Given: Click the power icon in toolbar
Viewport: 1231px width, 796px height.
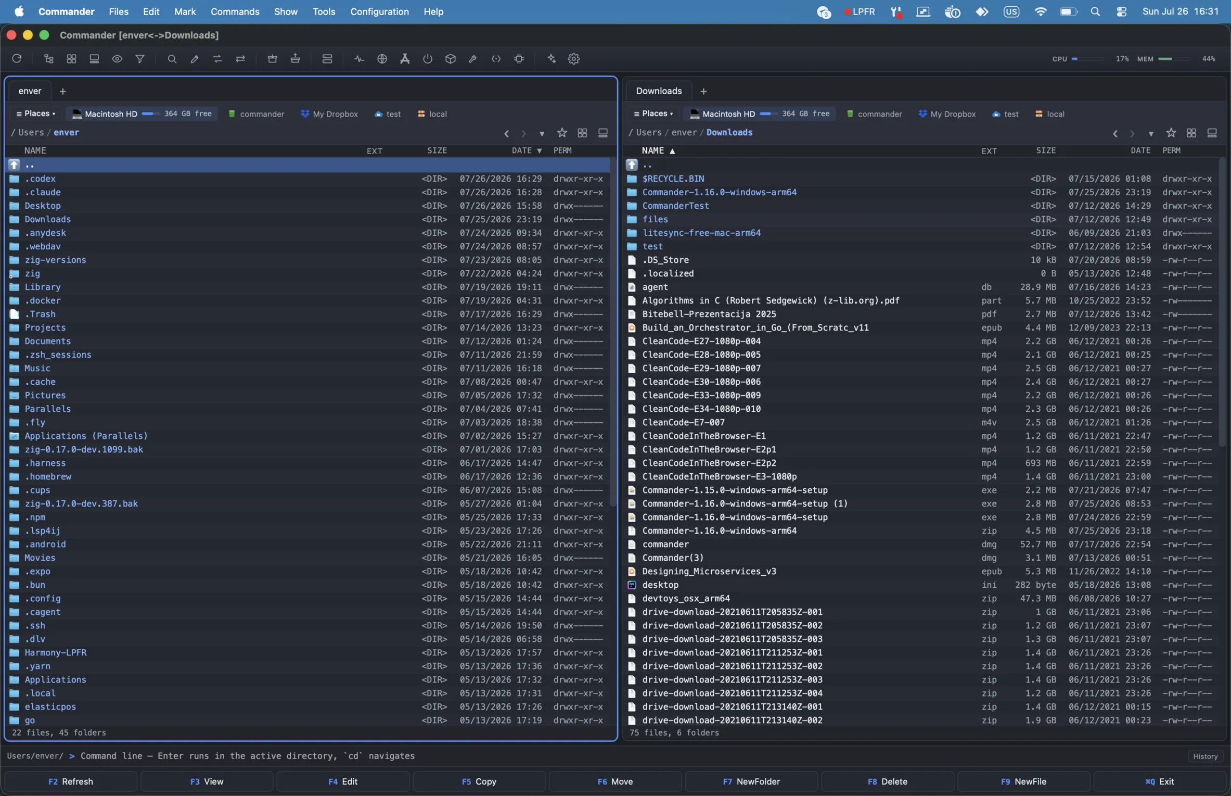Looking at the screenshot, I should tap(428, 59).
